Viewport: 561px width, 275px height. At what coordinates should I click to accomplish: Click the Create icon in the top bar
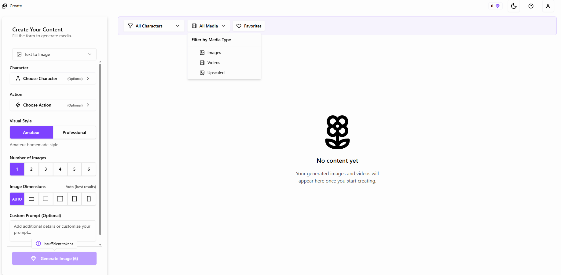coord(5,6)
